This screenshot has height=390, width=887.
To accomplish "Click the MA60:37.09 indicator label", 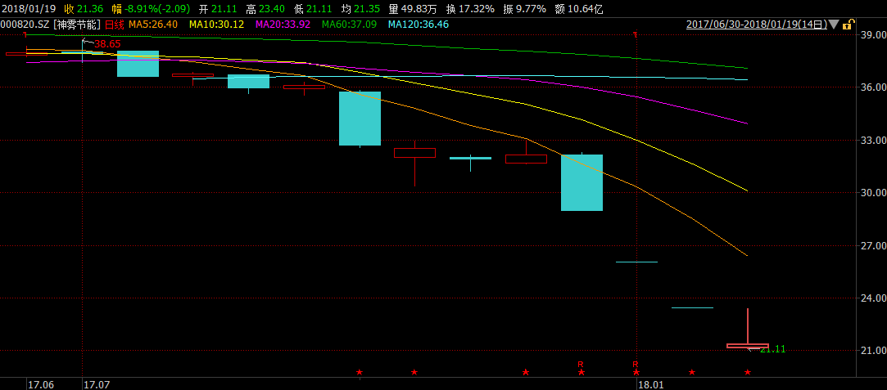I will coord(349,25).
